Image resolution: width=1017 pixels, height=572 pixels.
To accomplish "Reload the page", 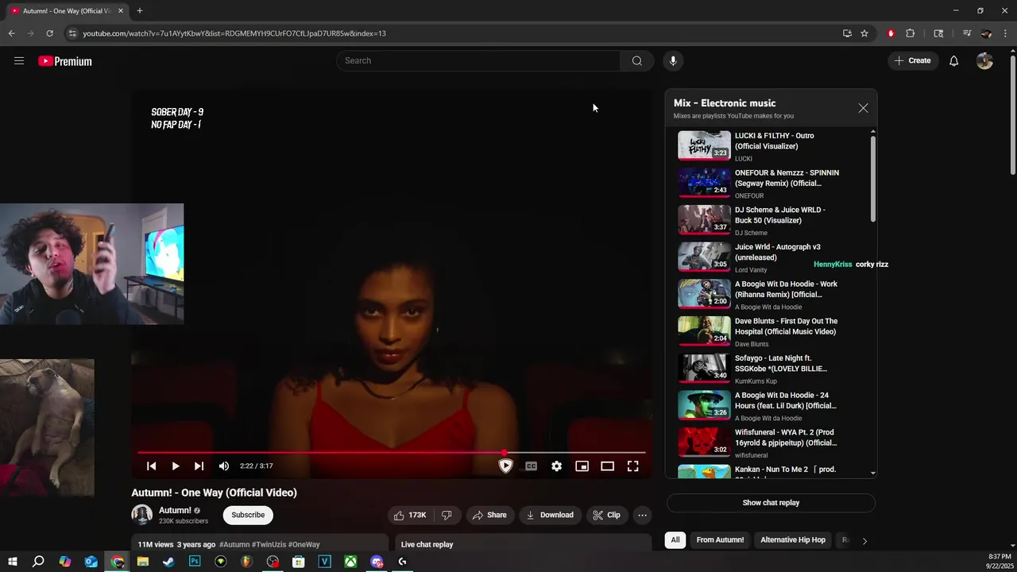I will click(49, 33).
